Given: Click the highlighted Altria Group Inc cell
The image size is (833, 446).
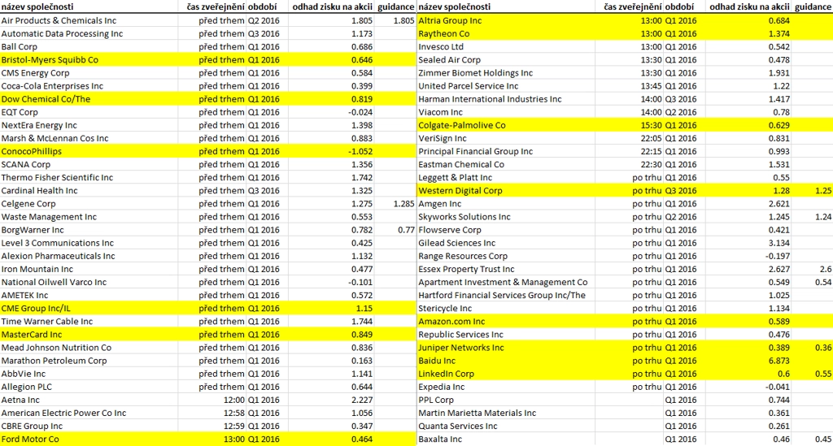Looking at the screenshot, I should [x=506, y=20].
